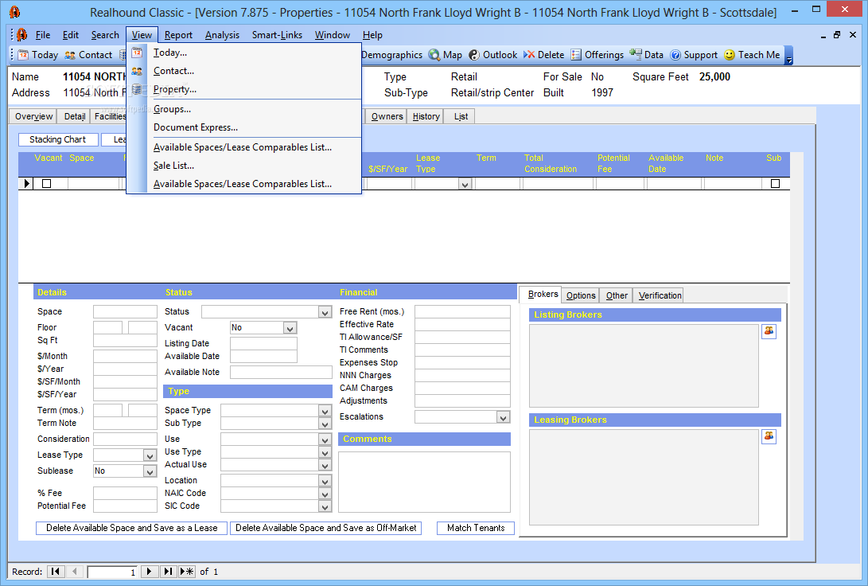Open the Verification tab
The width and height of the screenshot is (868, 586).
click(x=660, y=295)
